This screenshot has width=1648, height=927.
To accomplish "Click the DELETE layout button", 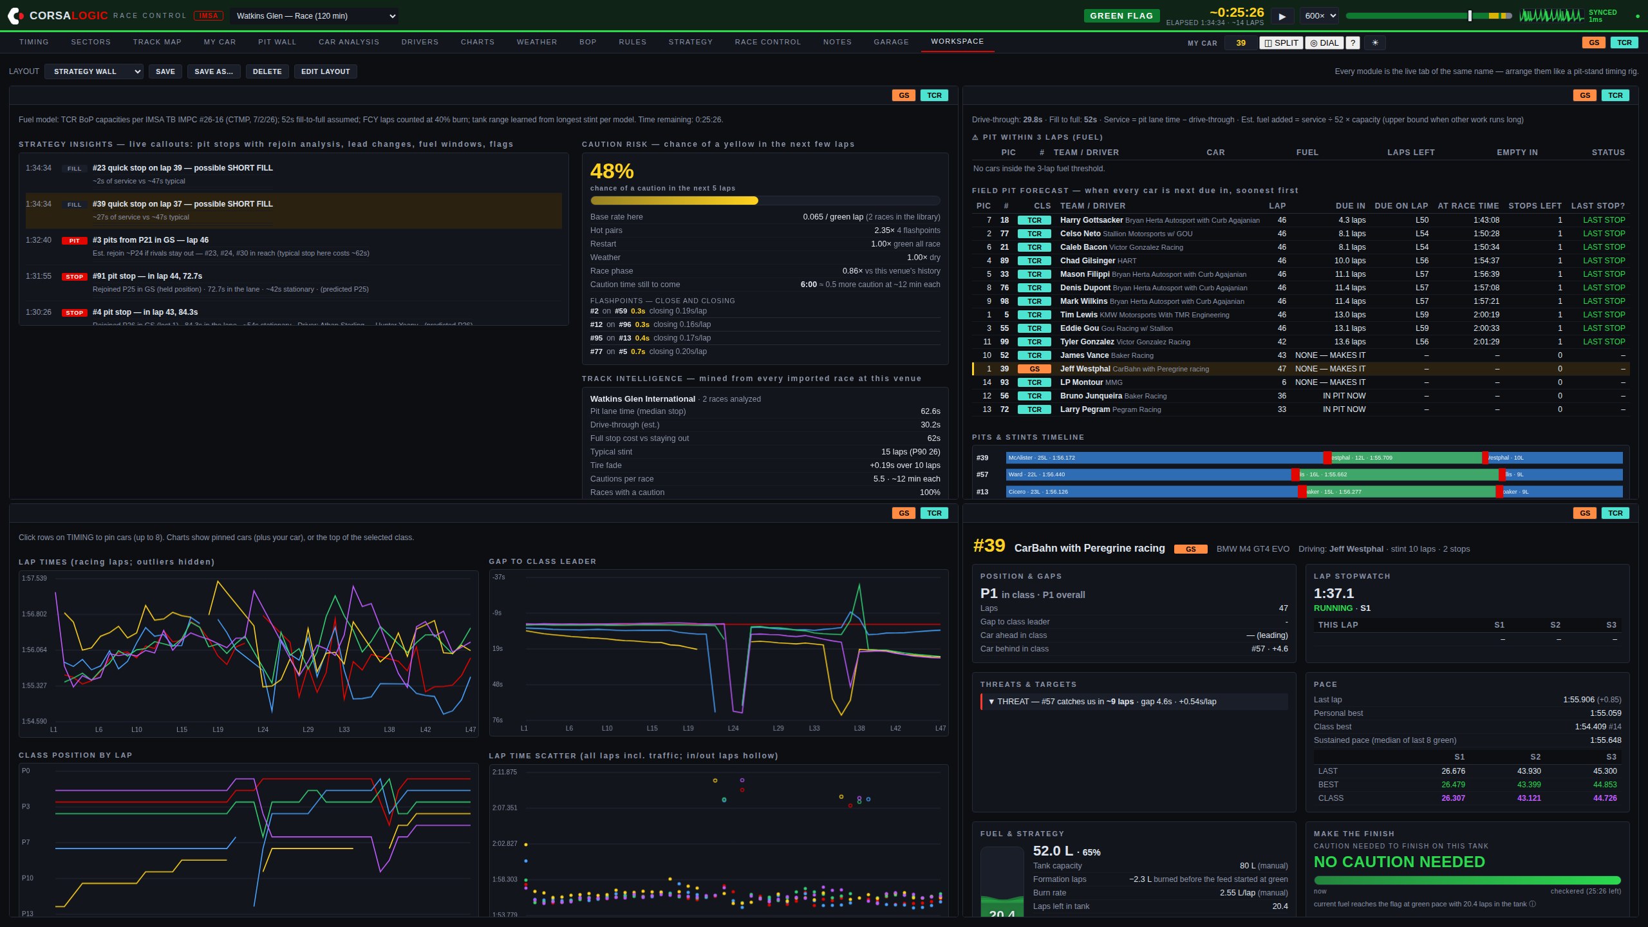I will (267, 71).
